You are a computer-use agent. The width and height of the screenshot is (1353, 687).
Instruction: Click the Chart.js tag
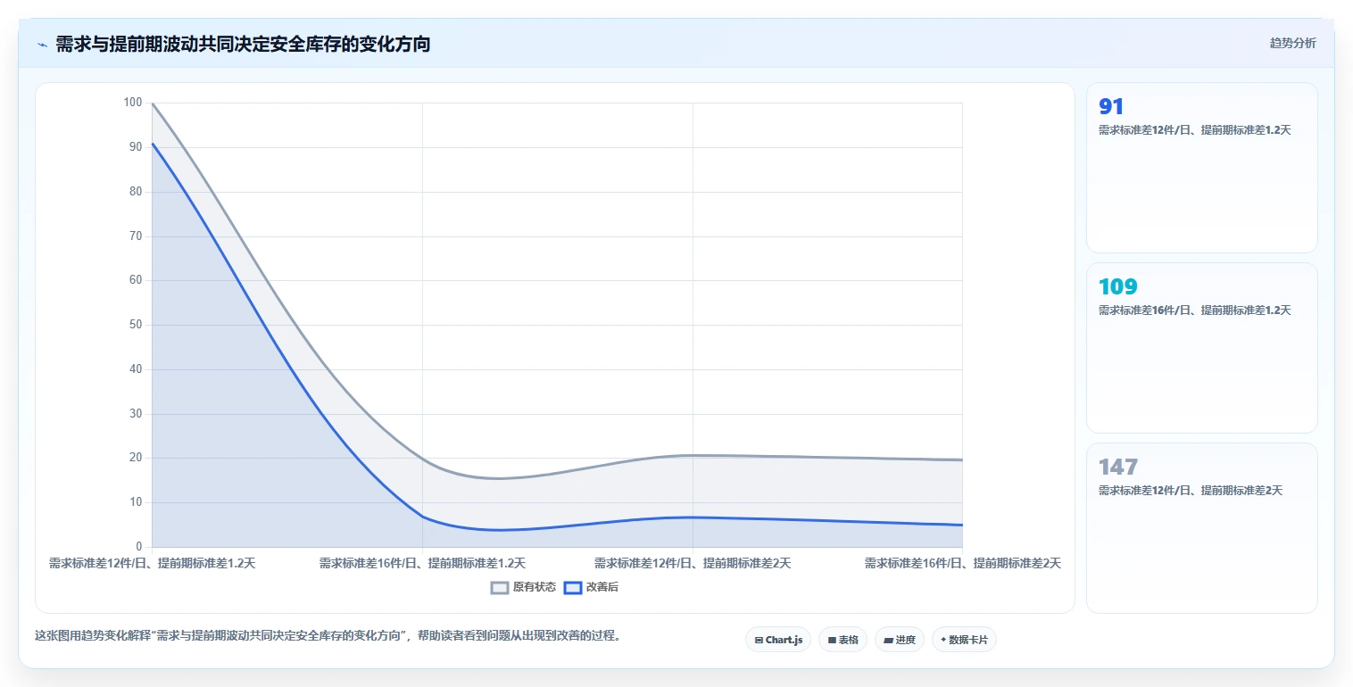[x=778, y=640]
